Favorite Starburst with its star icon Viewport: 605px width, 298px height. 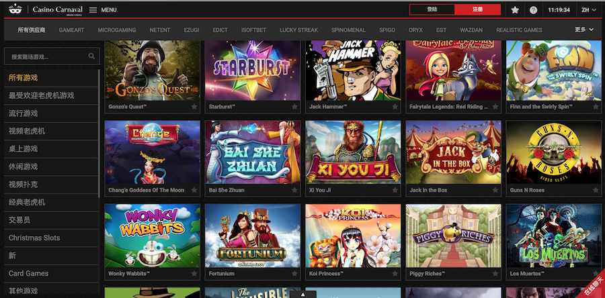294,107
